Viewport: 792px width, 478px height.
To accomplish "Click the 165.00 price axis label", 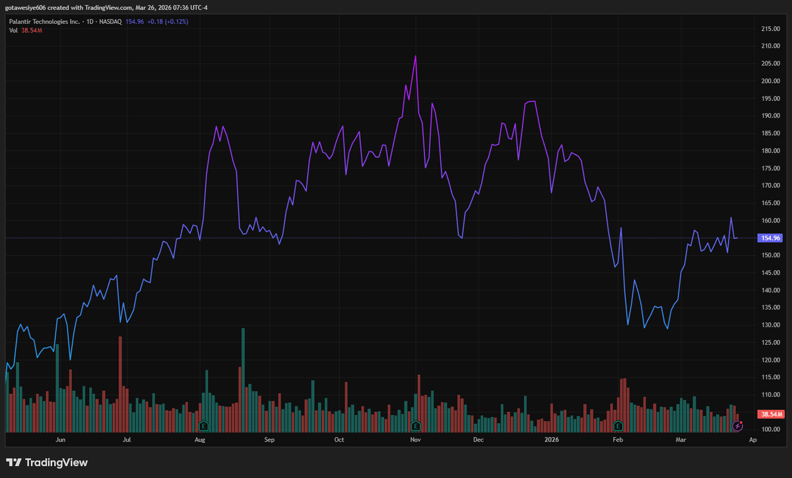I will click(x=771, y=203).
